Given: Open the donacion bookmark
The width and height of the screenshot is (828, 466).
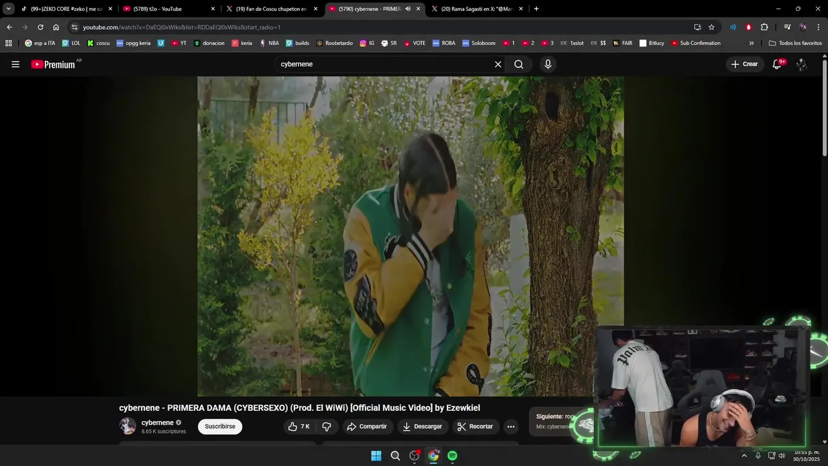Looking at the screenshot, I should click(x=209, y=43).
